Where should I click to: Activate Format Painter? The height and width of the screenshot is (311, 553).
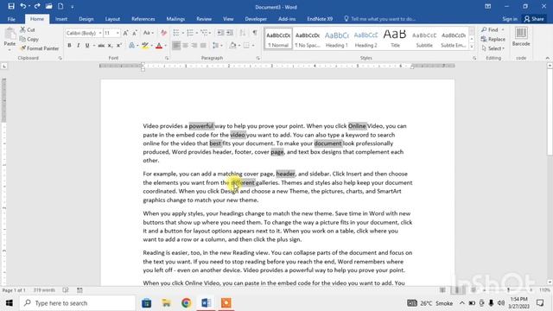click(x=39, y=48)
